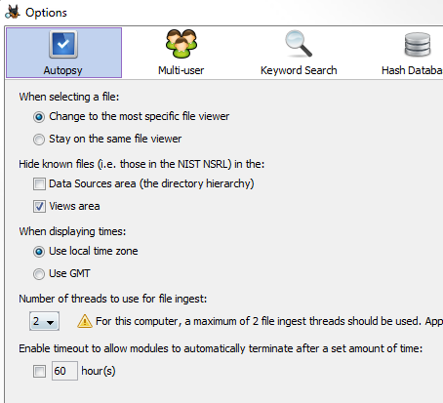The height and width of the screenshot is (403, 443).
Task: Uncheck the Views area checkbox
Action: (x=39, y=206)
